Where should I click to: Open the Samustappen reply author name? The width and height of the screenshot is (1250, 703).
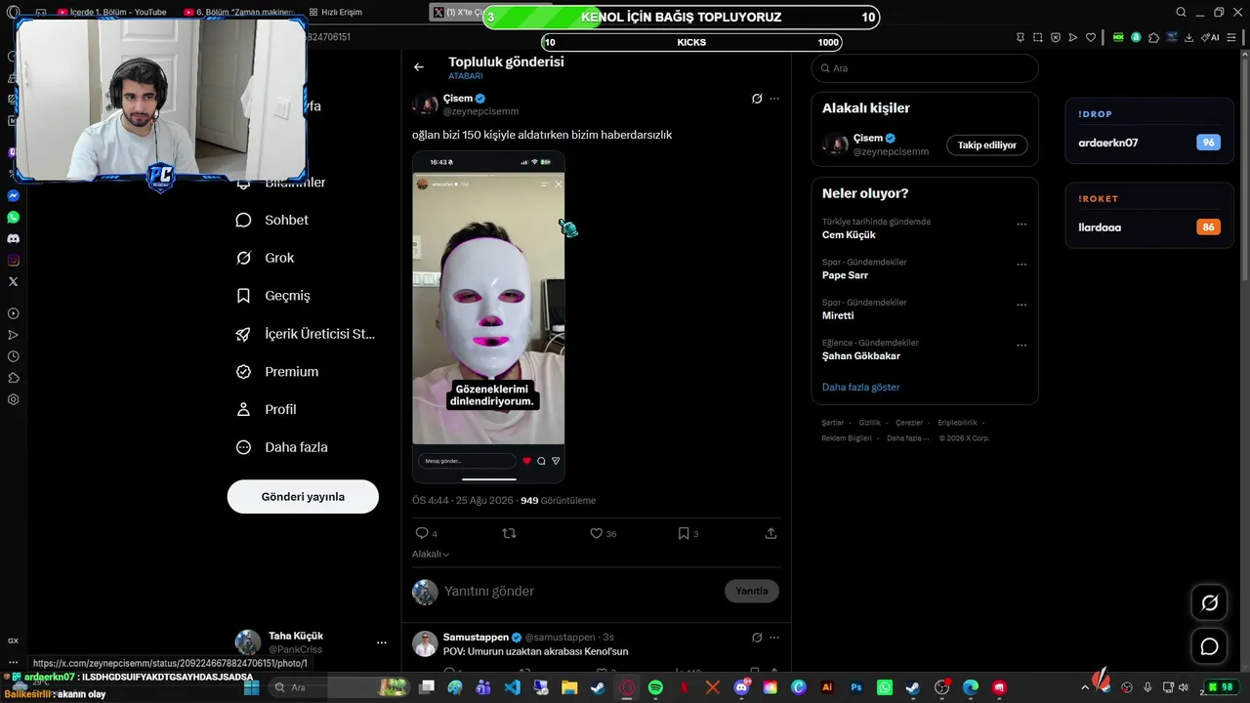point(477,638)
